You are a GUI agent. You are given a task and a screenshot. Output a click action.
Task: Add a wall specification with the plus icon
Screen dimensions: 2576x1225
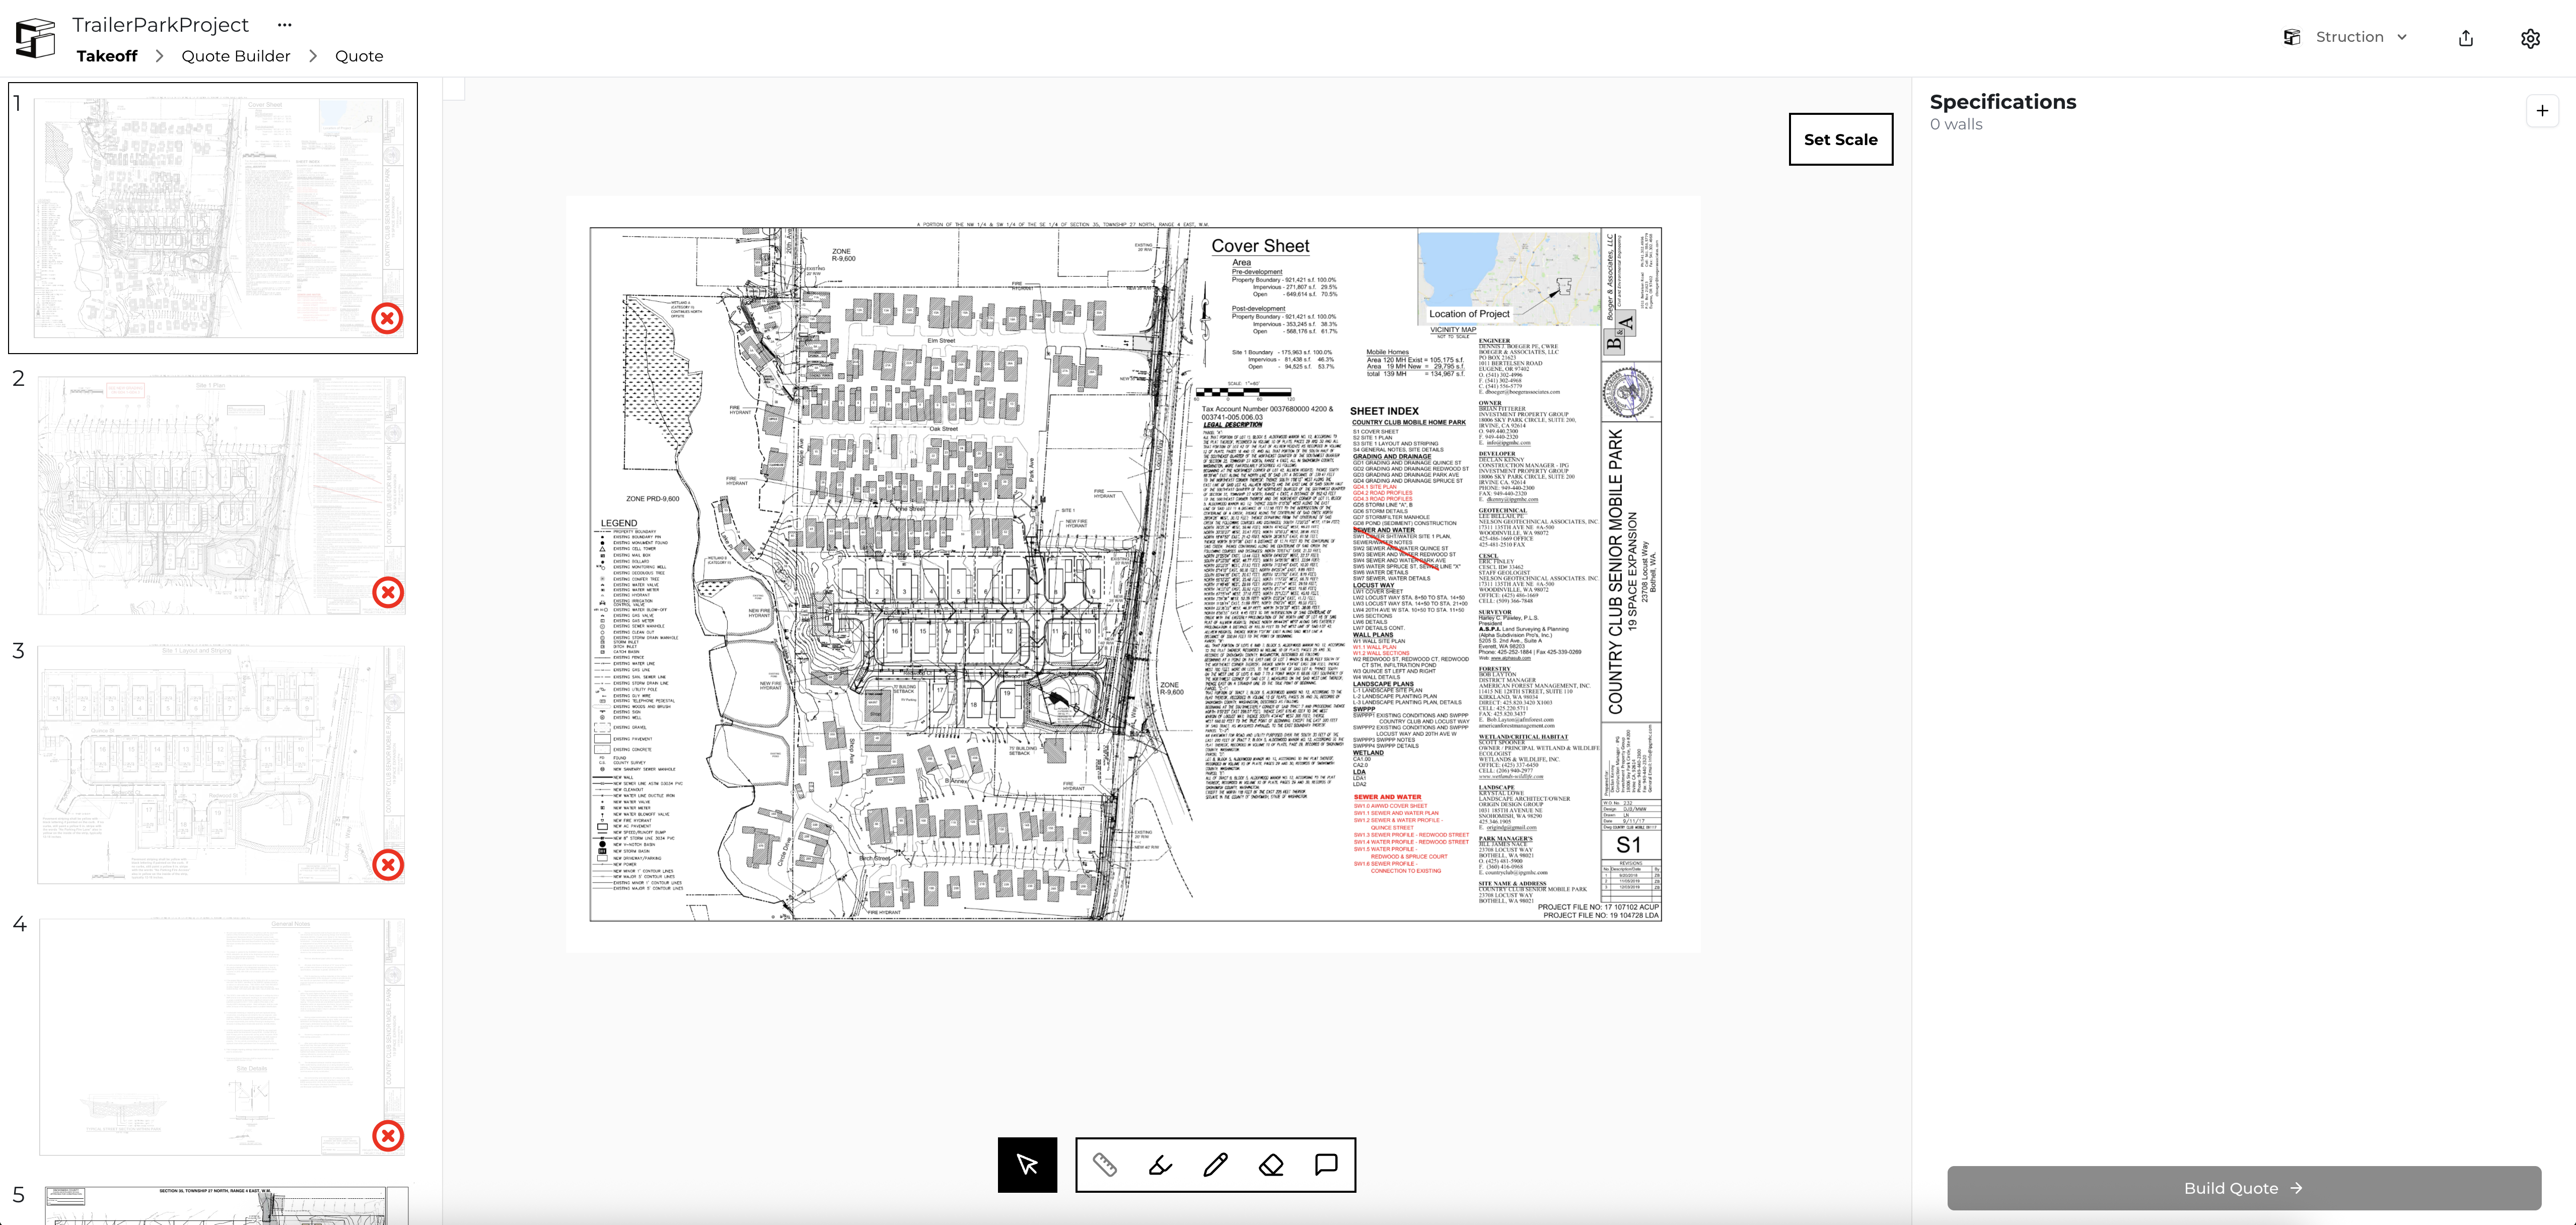pos(2543,110)
